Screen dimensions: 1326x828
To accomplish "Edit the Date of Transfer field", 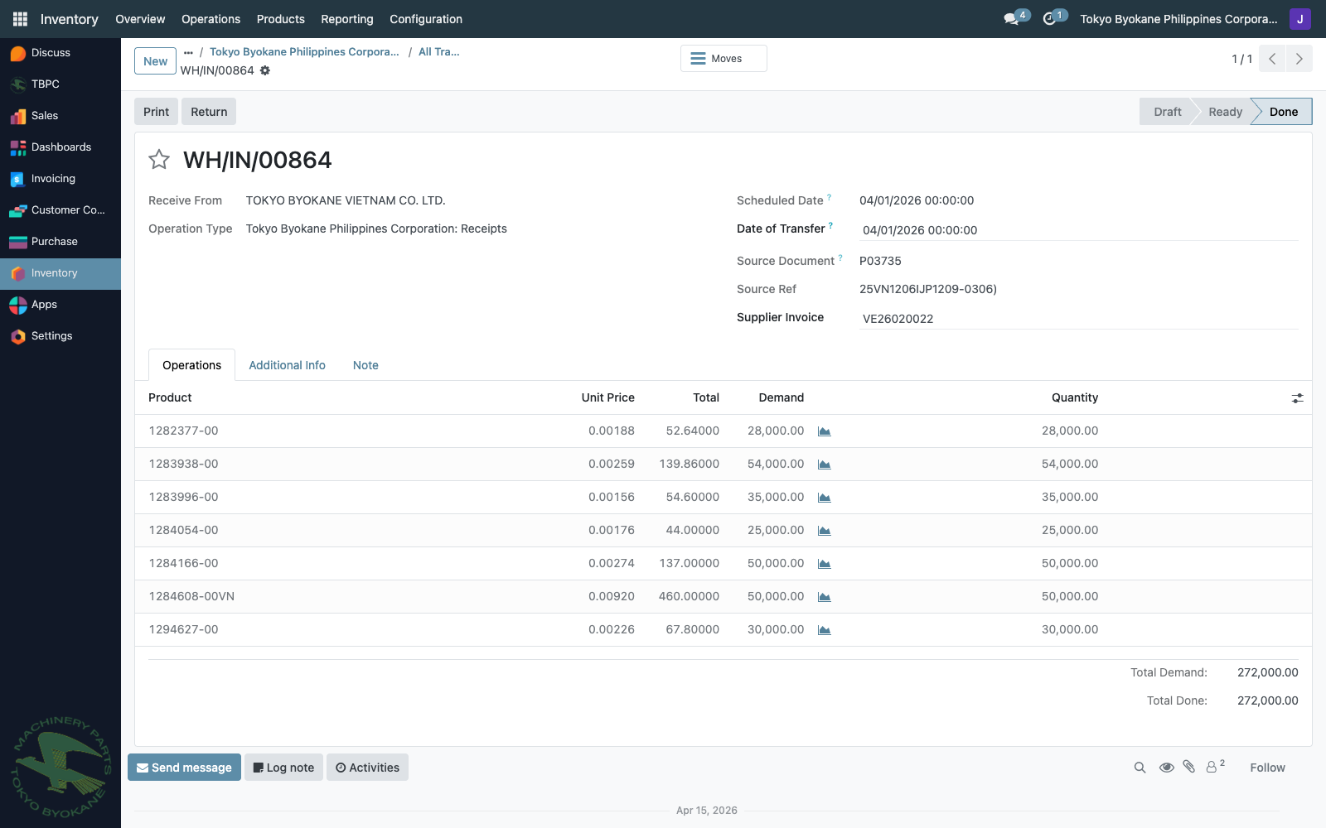I will coord(1079,230).
